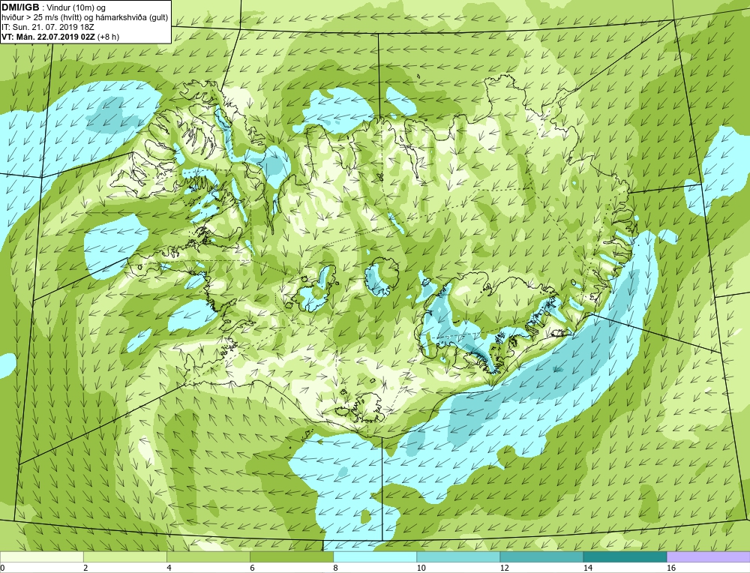The image size is (750, 573).
Task: Click the legend label '16'
Action: tap(671, 568)
